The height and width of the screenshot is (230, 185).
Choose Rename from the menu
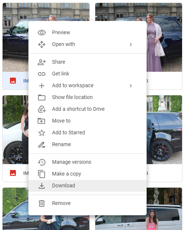click(88, 145)
